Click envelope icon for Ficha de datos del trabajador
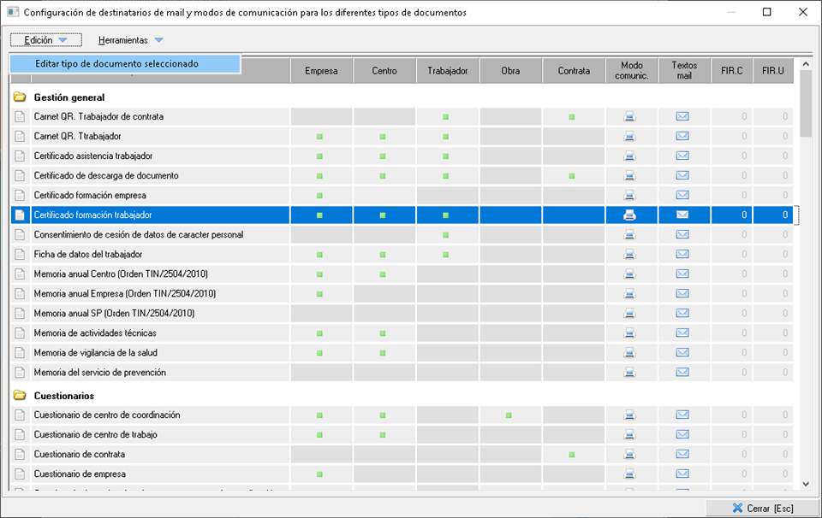The height and width of the screenshot is (518, 822). [682, 255]
